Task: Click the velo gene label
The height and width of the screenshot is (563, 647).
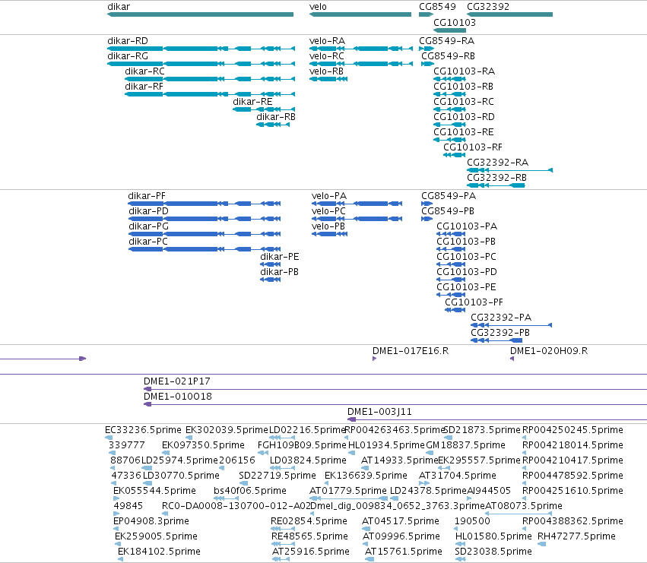Action: point(318,7)
